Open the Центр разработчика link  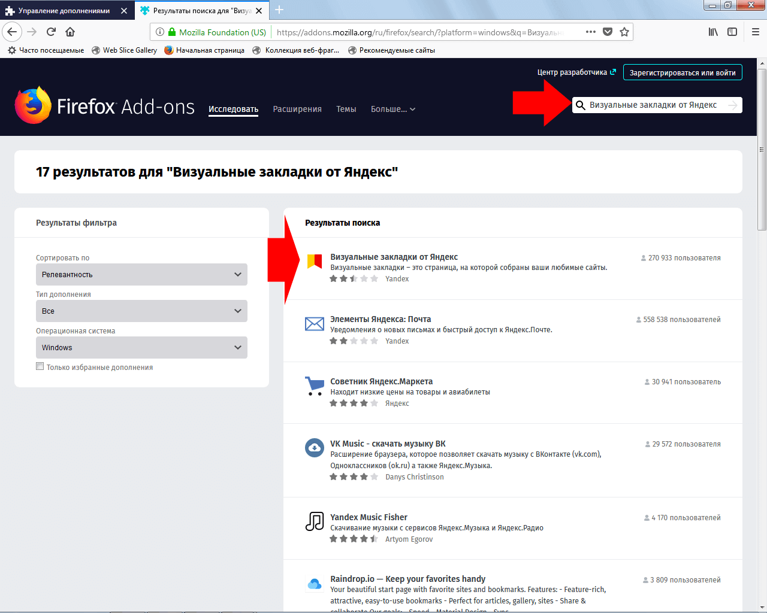tap(576, 72)
